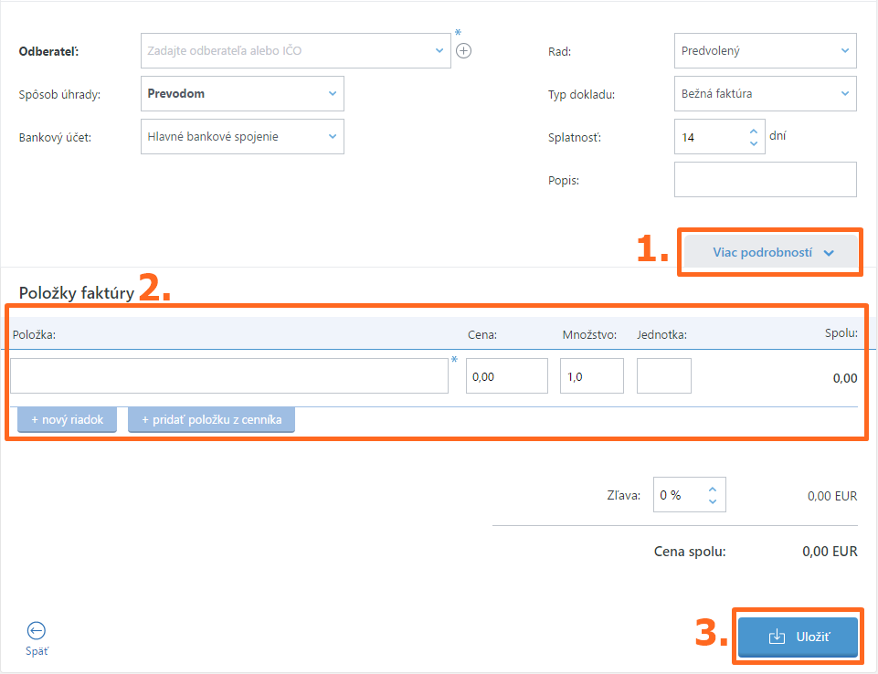Open the Spôsob úhrady payment method dropdown
Image resolution: width=878 pixels, height=674 pixels.
(x=243, y=94)
